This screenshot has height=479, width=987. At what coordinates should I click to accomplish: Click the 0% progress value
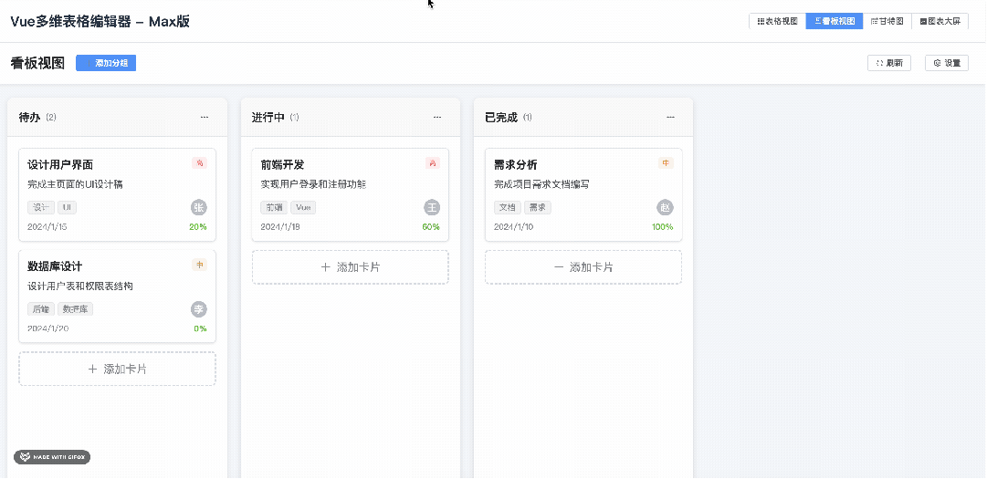(200, 328)
